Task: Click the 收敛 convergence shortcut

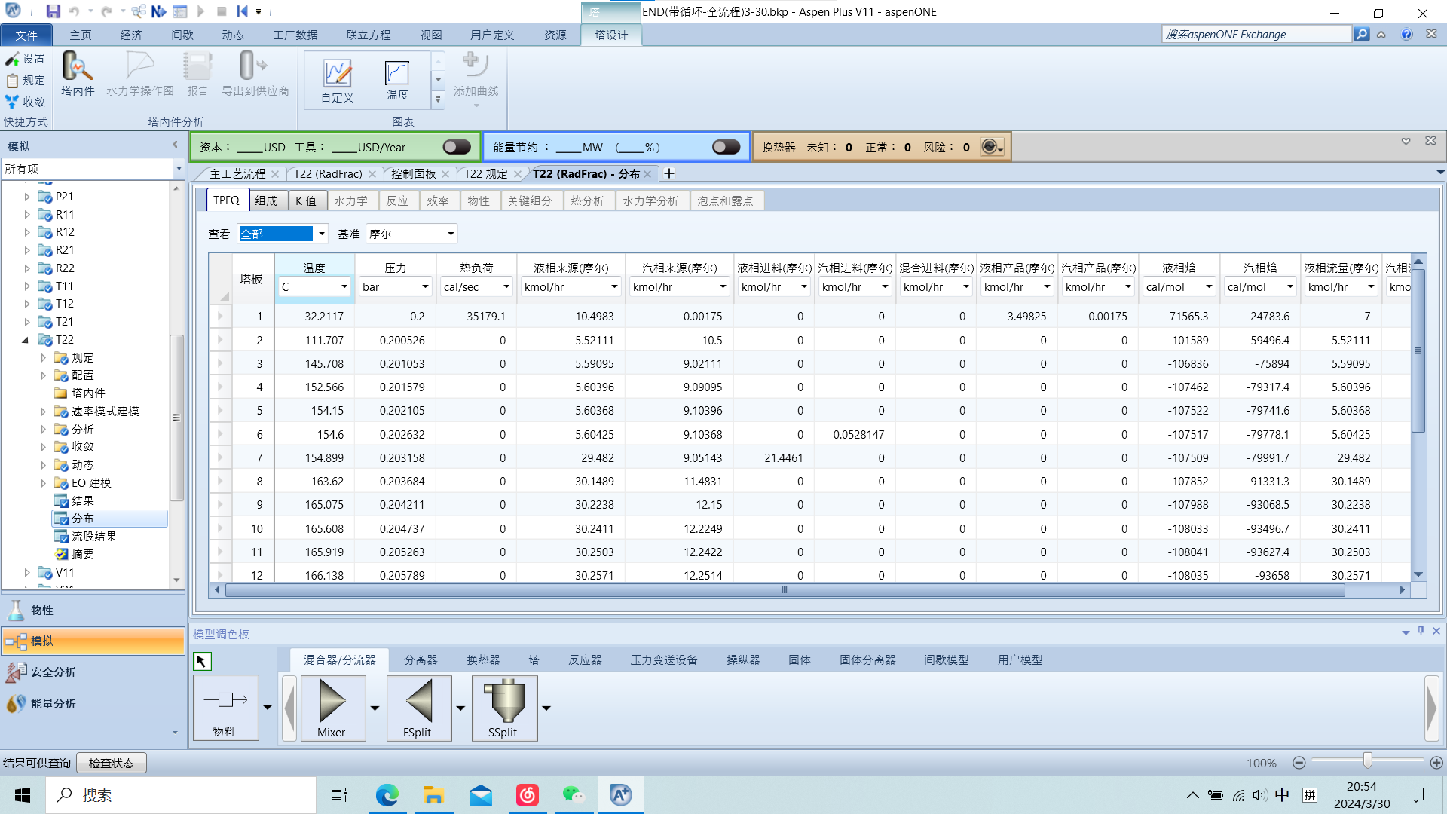Action: 26,101
